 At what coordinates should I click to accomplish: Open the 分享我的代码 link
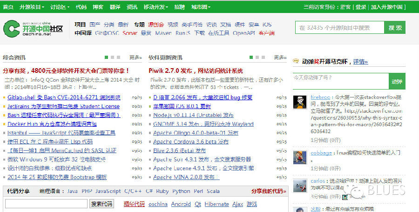click(269, 191)
